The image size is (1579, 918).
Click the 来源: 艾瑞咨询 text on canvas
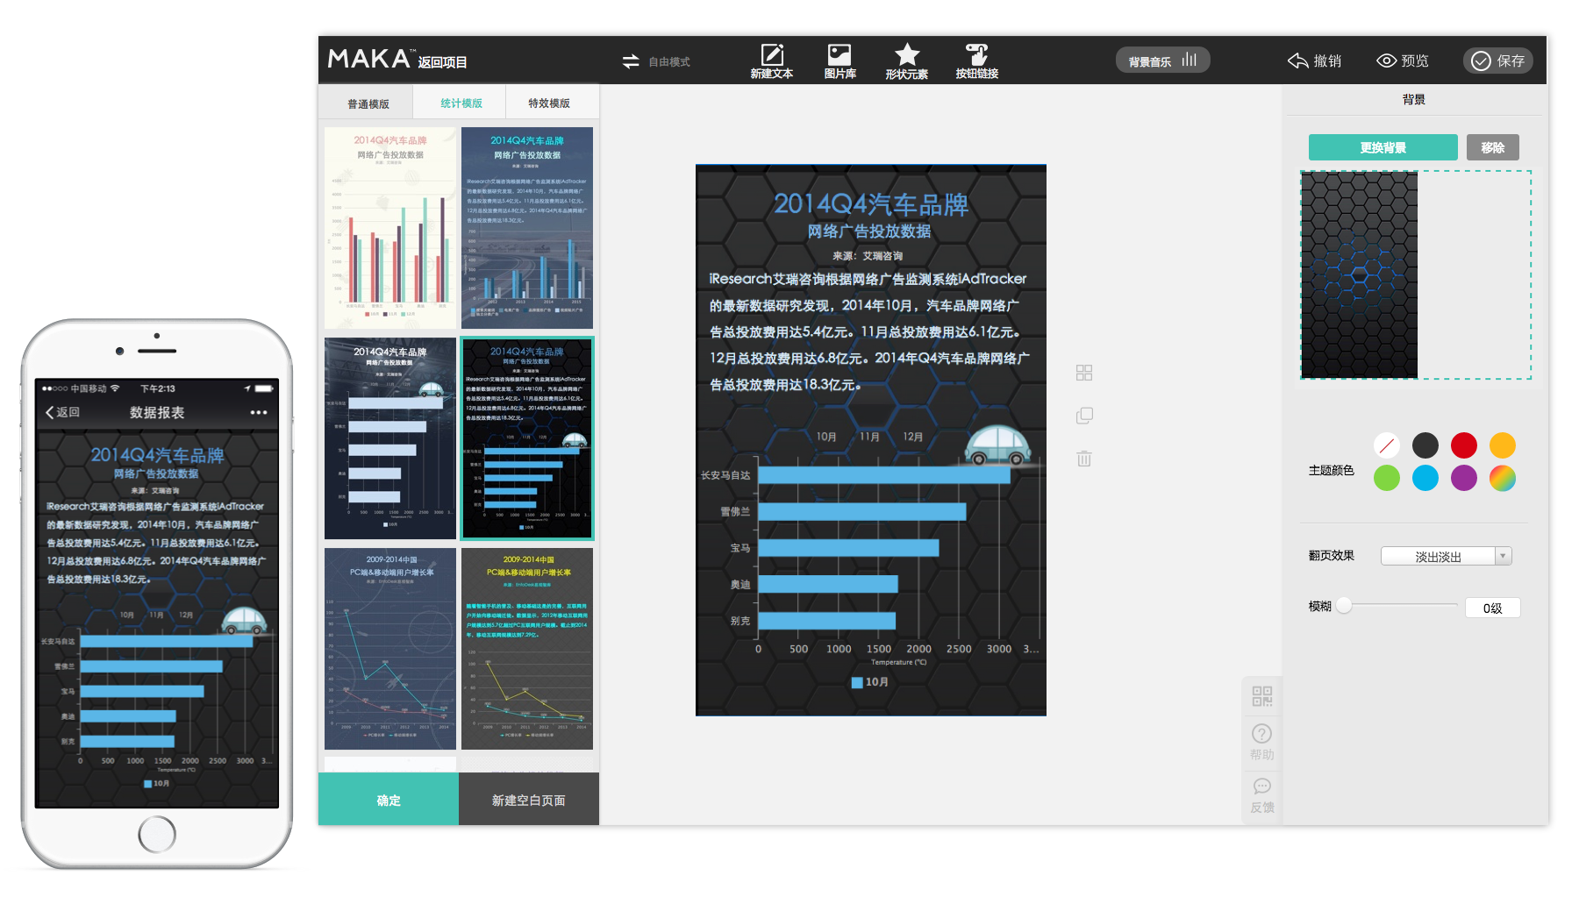(868, 256)
